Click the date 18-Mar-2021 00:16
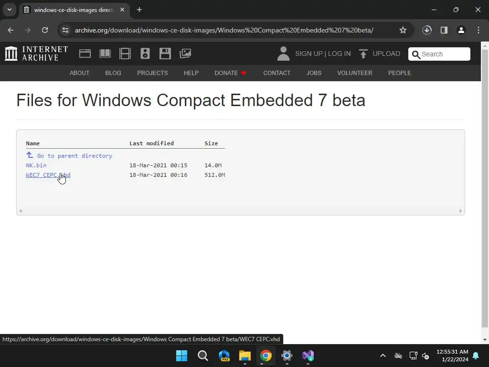Screen dimensions: 489x367 click(159, 175)
